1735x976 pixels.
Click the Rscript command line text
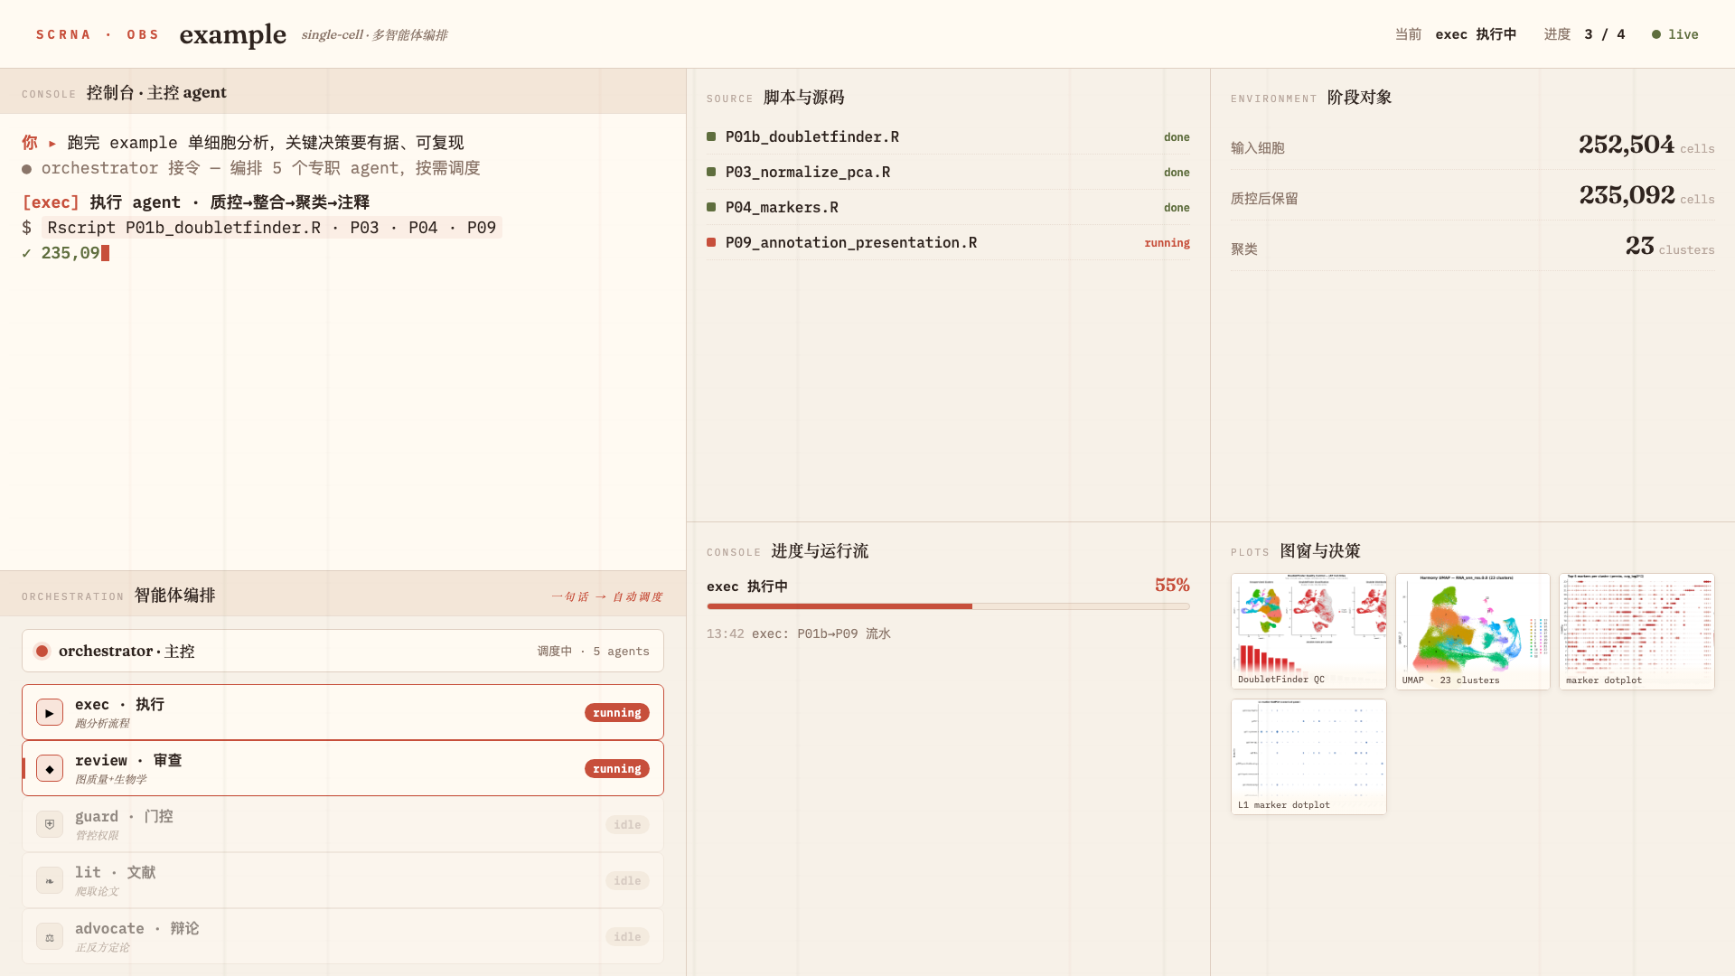272,228
